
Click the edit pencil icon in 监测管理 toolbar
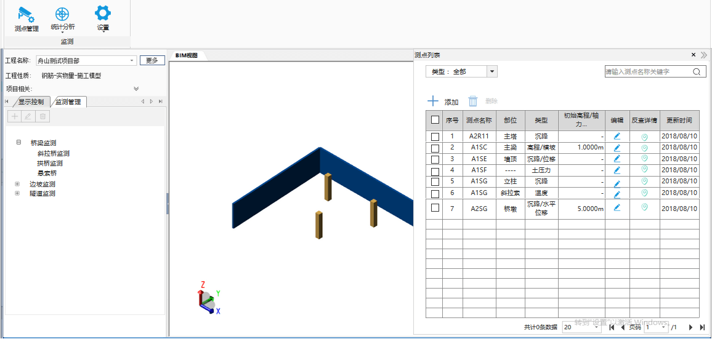[x=28, y=116]
